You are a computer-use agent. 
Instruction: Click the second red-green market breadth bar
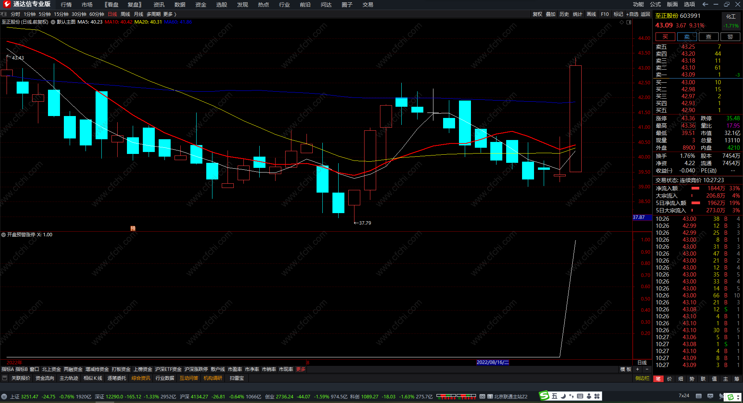(466, 396)
